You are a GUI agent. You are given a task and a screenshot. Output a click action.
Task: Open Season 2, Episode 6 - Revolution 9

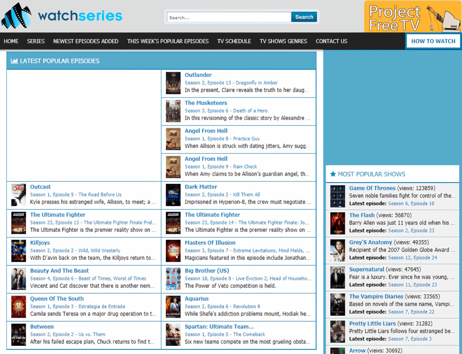[x=222, y=307]
